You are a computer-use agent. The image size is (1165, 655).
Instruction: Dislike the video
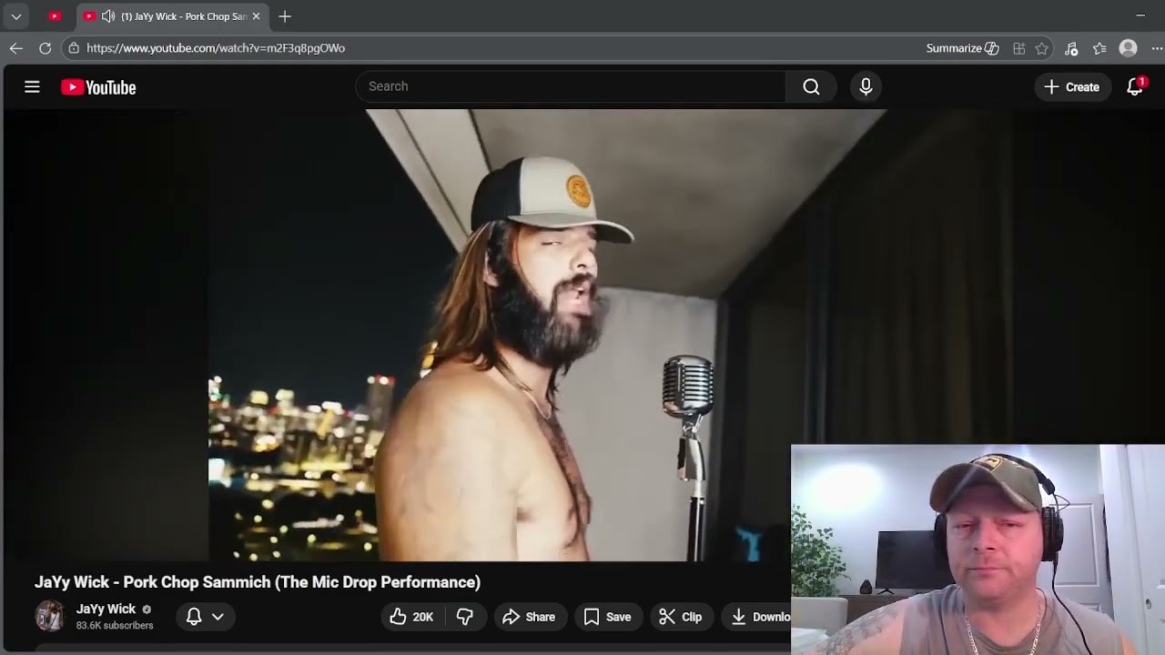point(464,617)
